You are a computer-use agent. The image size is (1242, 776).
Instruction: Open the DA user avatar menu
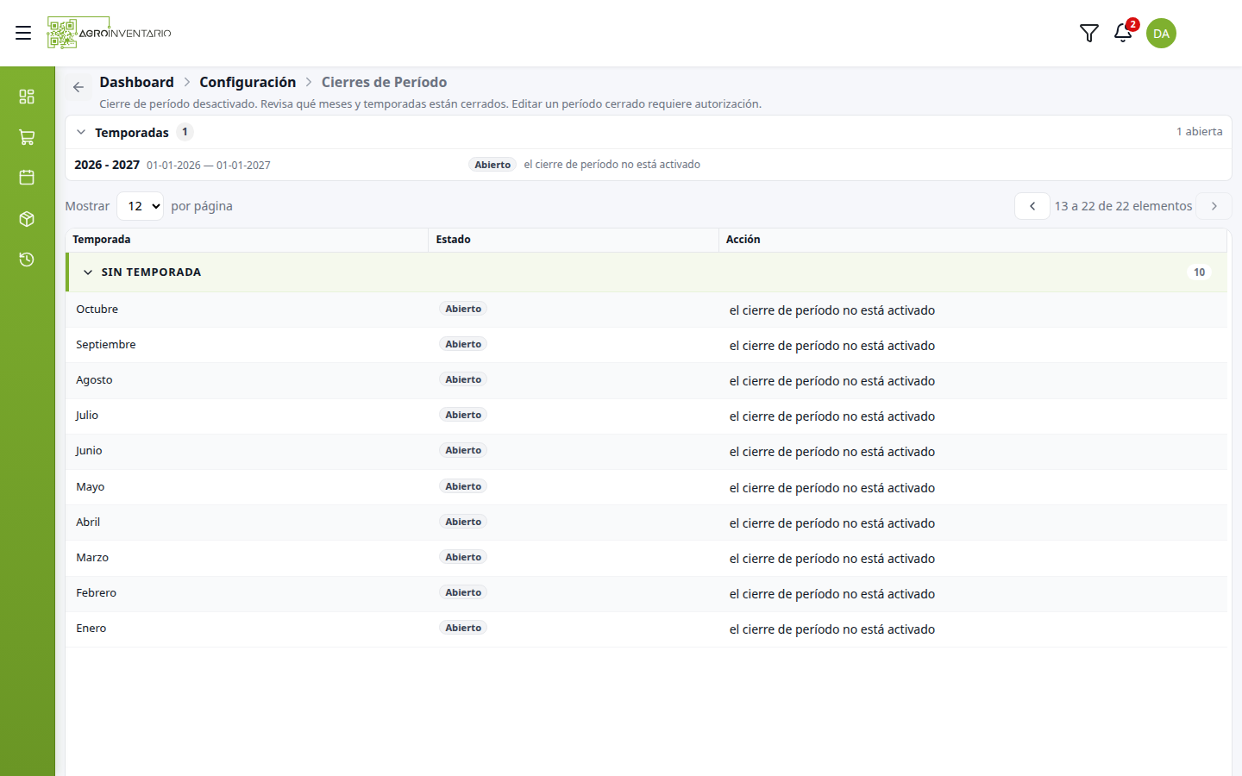(1161, 33)
